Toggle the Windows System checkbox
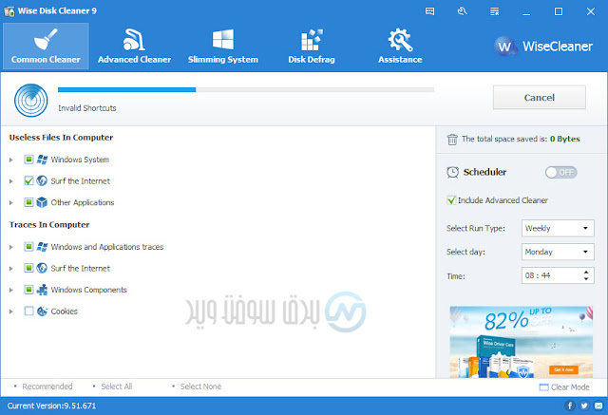 click(x=28, y=160)
